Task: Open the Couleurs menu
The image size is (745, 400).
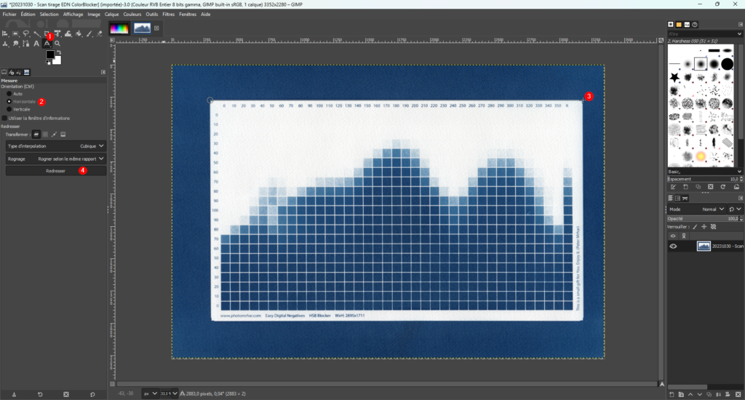Action: [132, 15]
